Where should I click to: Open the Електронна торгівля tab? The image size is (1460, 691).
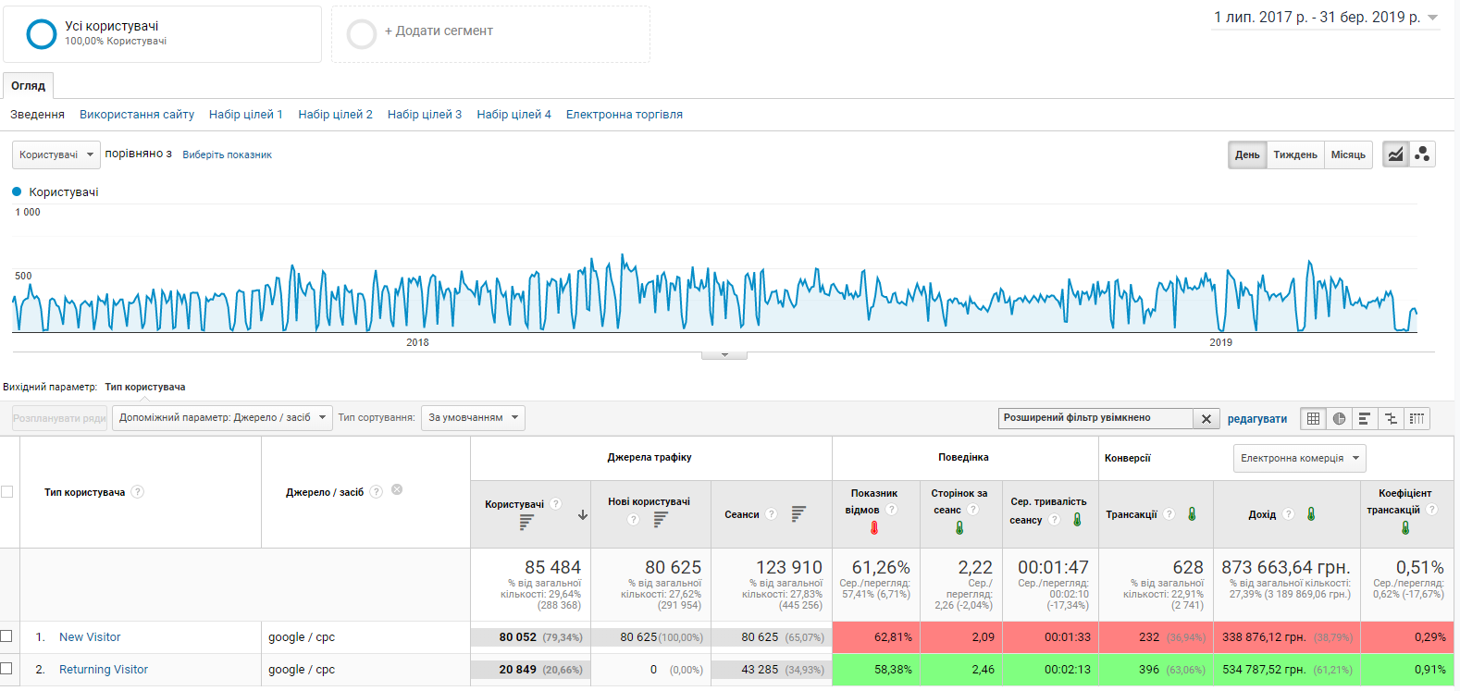coord(624,115)
